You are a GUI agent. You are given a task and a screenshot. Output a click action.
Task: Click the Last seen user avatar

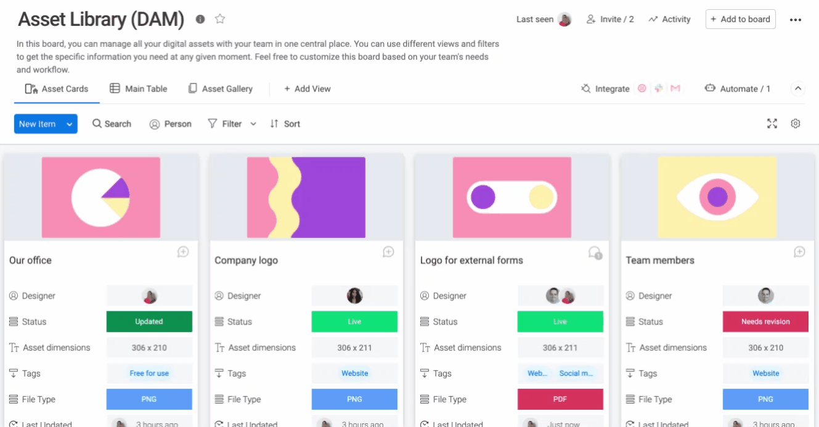564,20
